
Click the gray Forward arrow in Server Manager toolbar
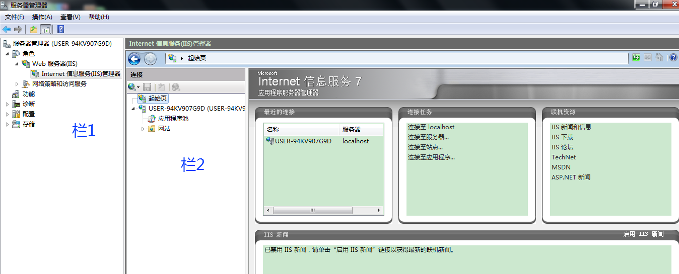tap(18, 29)
